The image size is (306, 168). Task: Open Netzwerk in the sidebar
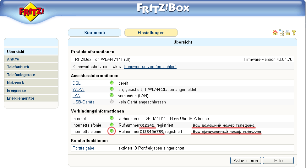coord(31,82)
